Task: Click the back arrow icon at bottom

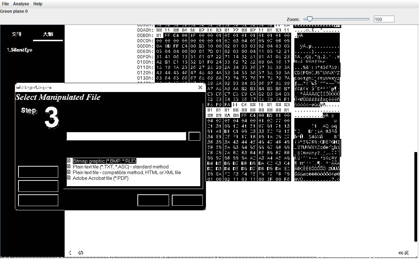Action: coord(70,253)
